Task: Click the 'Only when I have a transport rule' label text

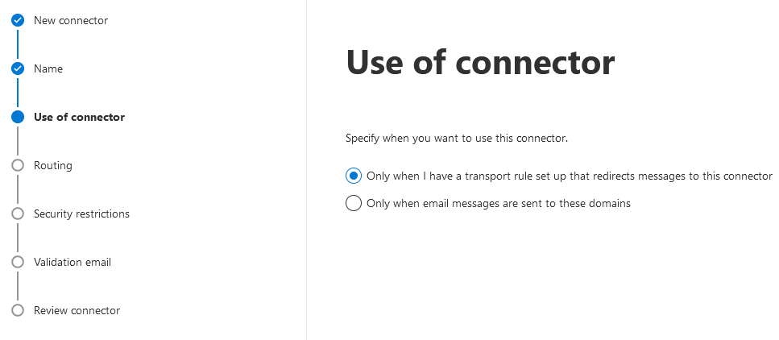Action: [x=569, y=176]
